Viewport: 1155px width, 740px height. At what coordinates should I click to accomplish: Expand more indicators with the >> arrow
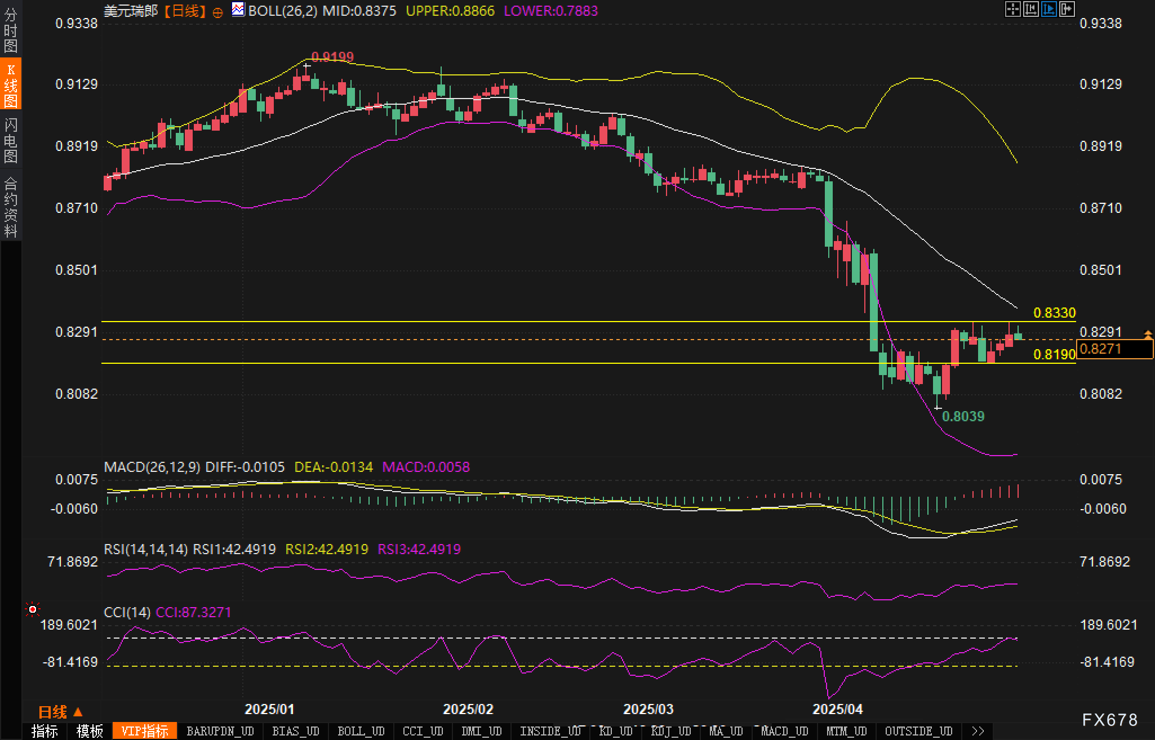978,731
